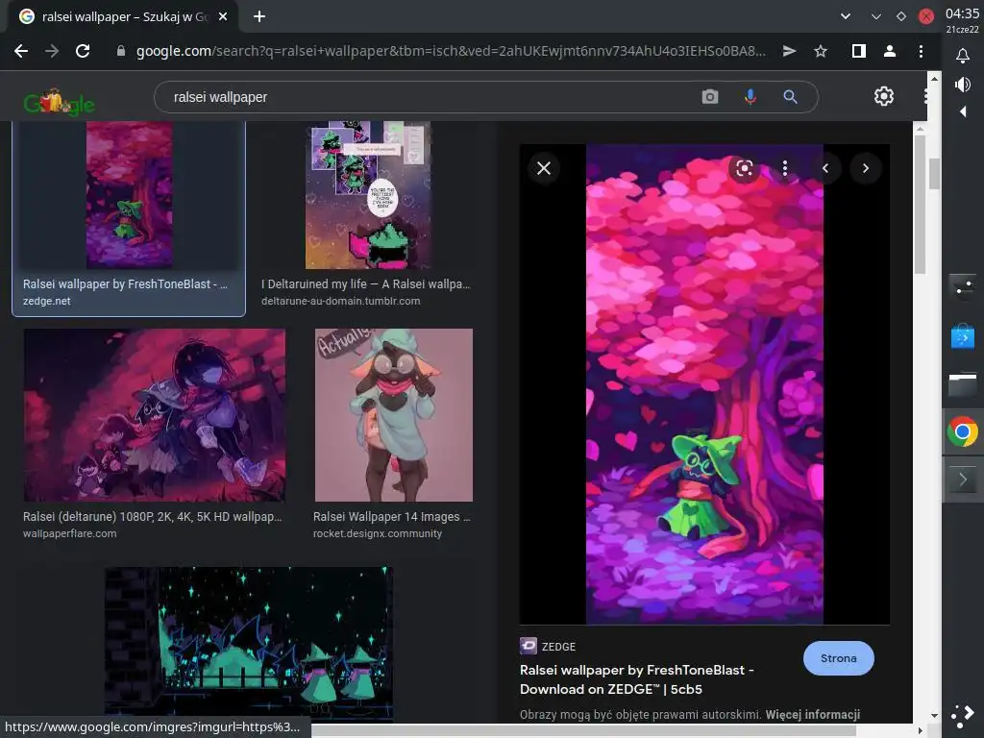Click the clock showing 04:35
984x738 pixels.
pos(962,13)
